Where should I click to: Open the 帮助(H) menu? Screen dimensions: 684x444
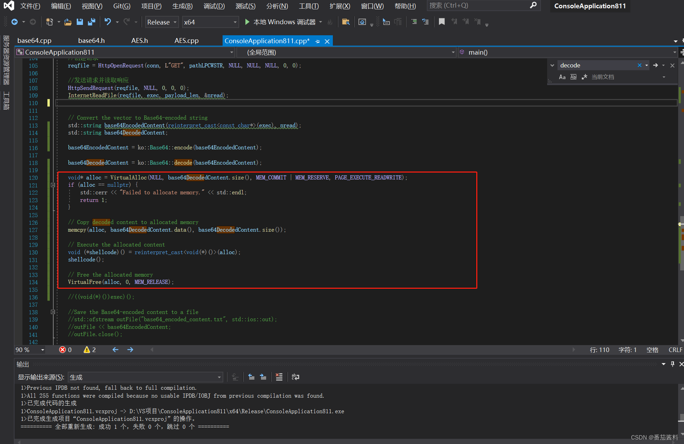[x=405, y=6]
